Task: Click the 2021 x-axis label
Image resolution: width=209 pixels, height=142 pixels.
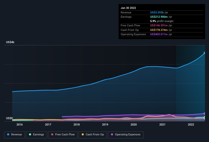Action: tap(162, 125)
